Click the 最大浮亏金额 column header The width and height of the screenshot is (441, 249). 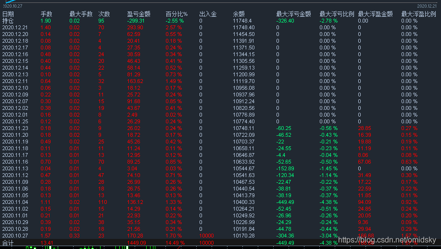click(x=294, y=14)
